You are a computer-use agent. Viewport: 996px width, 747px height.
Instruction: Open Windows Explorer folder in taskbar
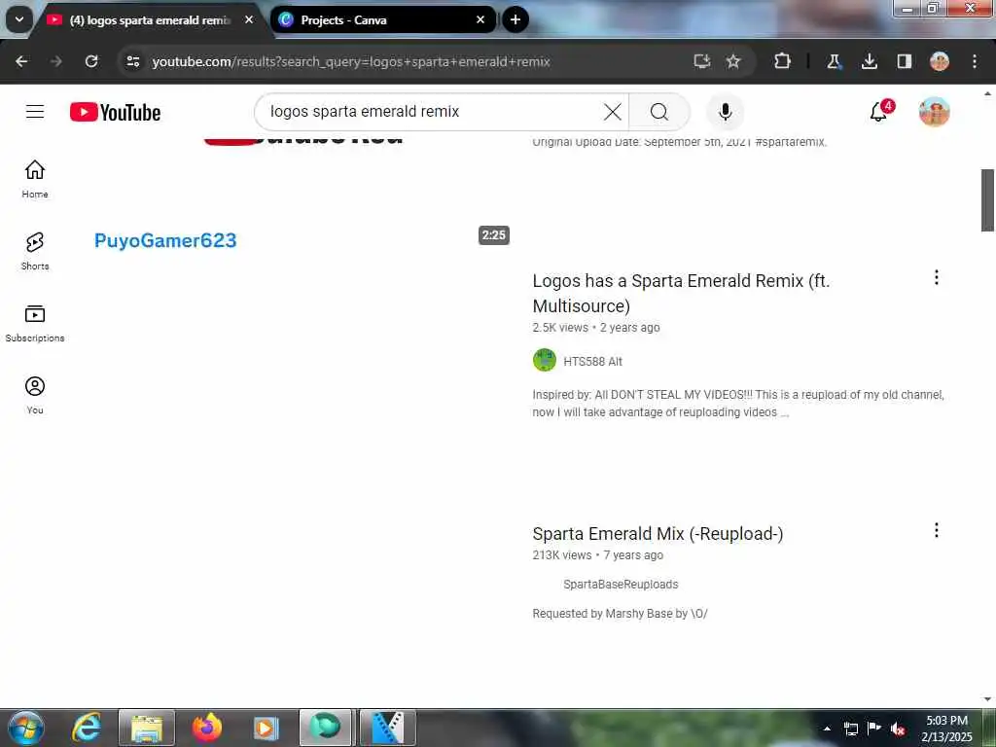147,728
